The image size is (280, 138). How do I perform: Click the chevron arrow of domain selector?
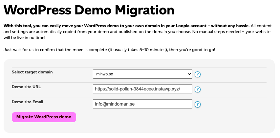(189, 74)
